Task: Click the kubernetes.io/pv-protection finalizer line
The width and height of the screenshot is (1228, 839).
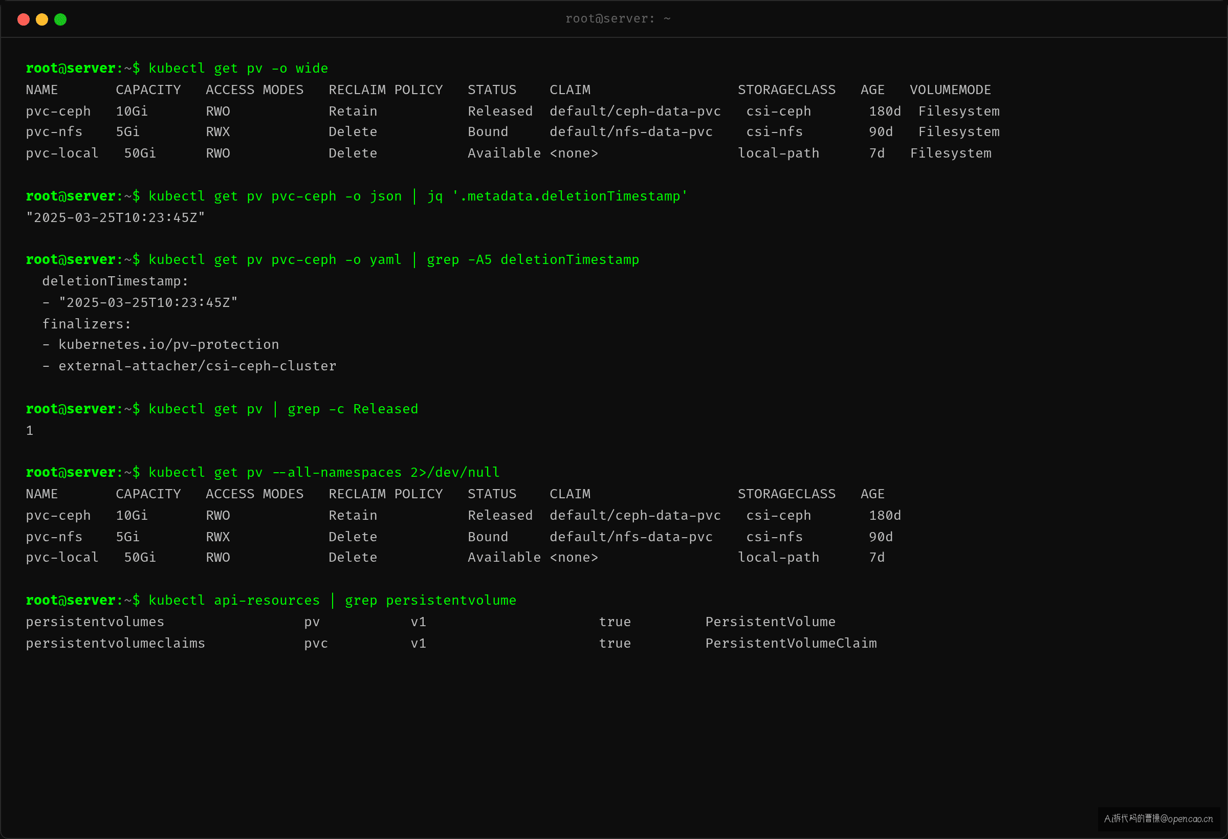Action: [x=161, y=344]
